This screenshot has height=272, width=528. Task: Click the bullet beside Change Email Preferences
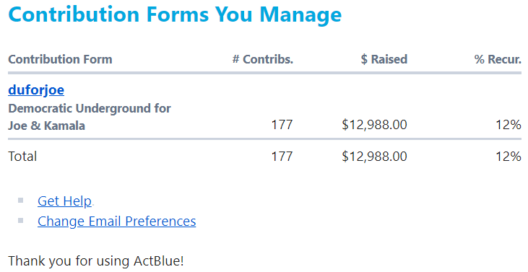(20, 221)
